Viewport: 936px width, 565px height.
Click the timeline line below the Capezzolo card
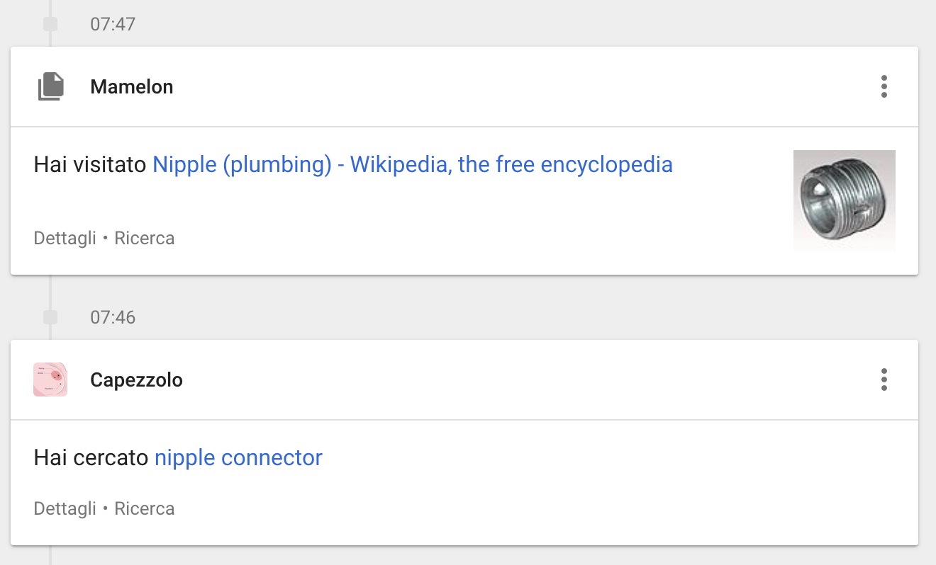(x=50, y=555)
